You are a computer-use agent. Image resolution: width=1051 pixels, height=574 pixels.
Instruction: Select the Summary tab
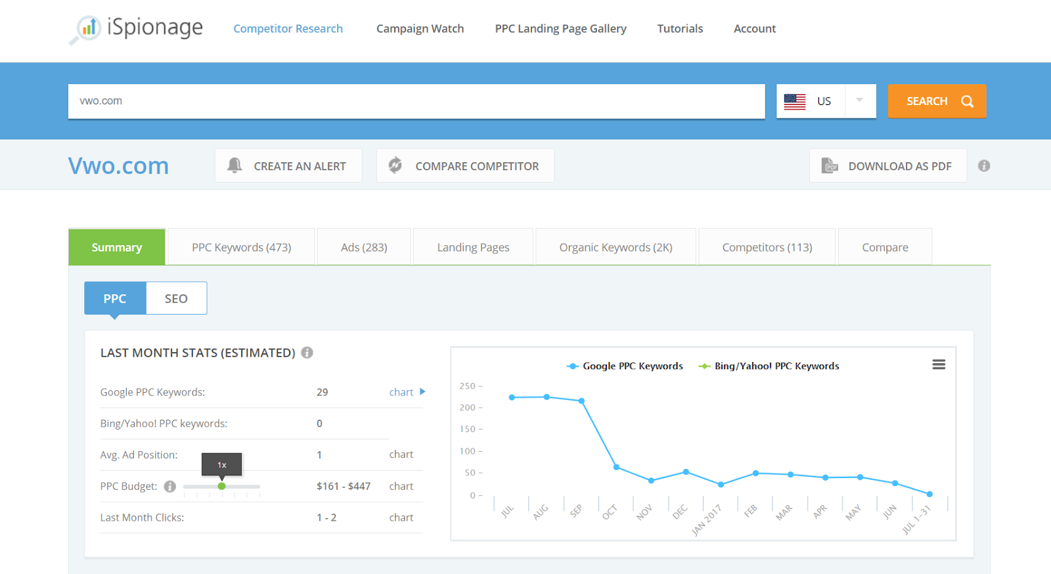click(117, 247)
